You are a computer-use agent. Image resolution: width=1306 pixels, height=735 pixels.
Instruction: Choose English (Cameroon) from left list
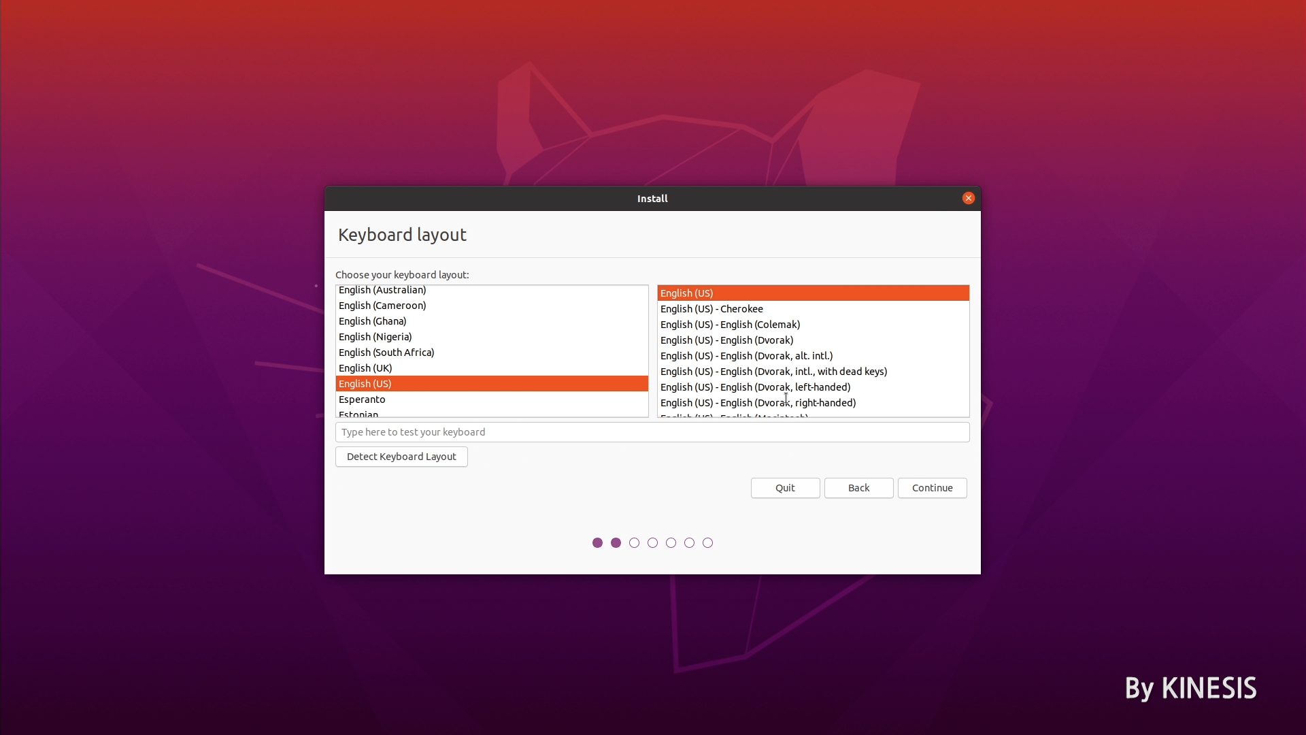[x=382, y=306]
